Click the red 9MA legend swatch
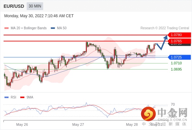 click(22, 97)
